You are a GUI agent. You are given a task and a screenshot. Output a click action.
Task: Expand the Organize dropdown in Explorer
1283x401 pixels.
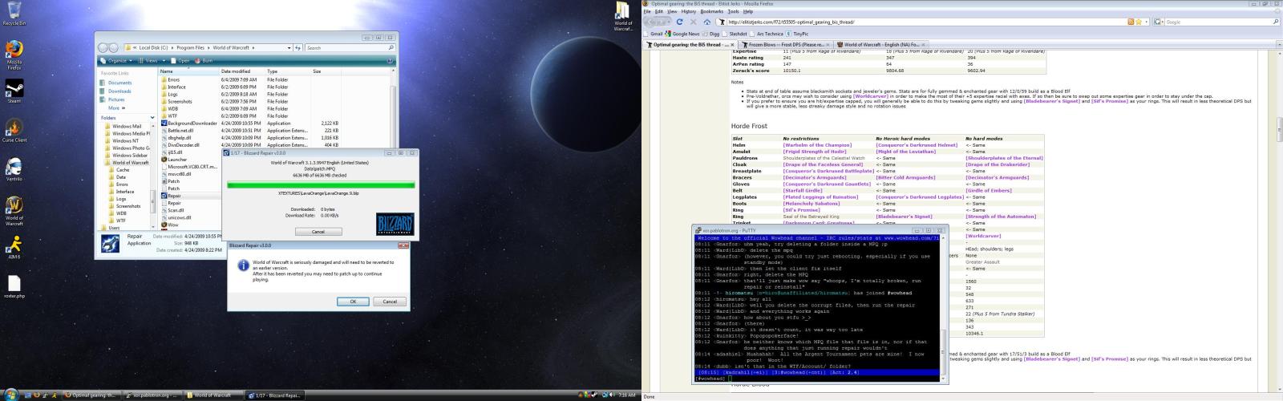(x=119, y=61)
